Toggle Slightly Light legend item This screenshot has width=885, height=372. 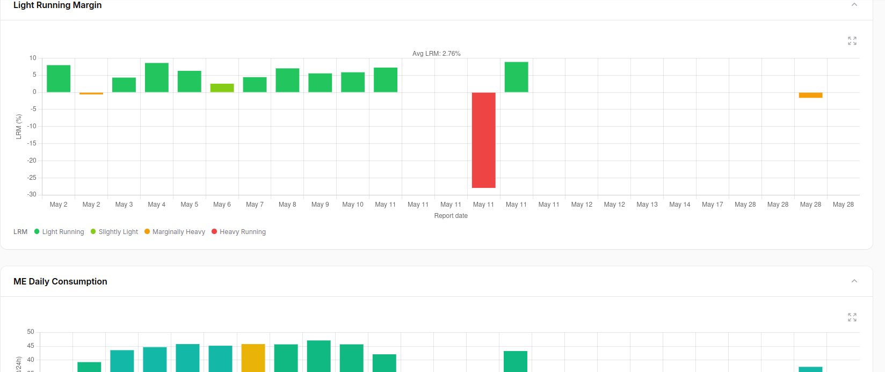[114, 232]
